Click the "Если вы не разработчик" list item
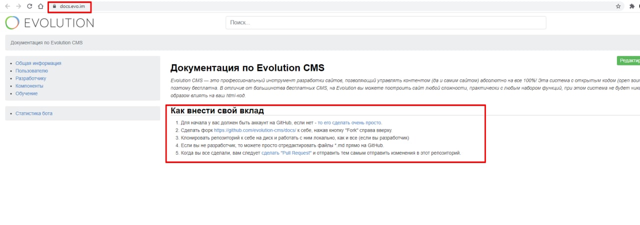This screenshot has width=640, height=225. tap(282, 145)
